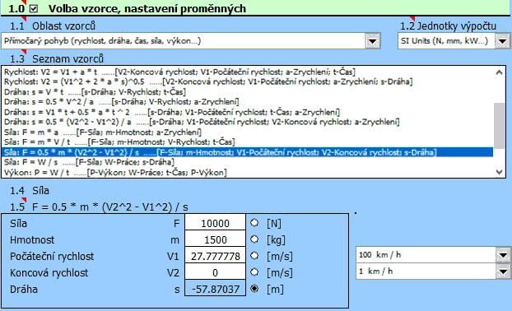Select radio button for Počáteční rychlost V1
The width and height of the screenshot is (512, 311).
click(x=254, y=256)
